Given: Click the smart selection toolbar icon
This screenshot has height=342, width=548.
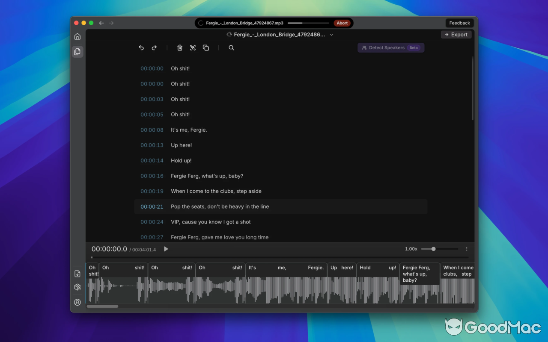Looking at the screenshot, I should (x=193, y=47).
